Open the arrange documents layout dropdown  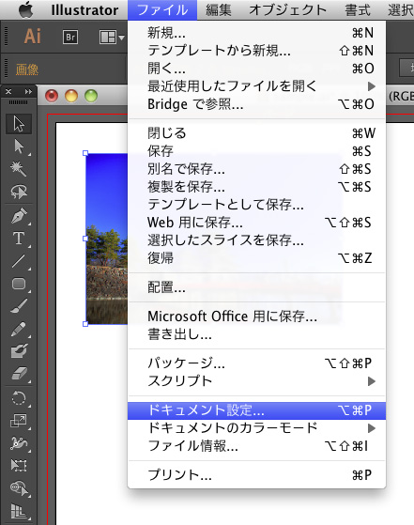112,38
